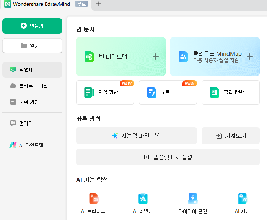Screen dimensions: 267x220
Task: Click the 열기 (Open) folder button
Action: click(x=32, y=46)
